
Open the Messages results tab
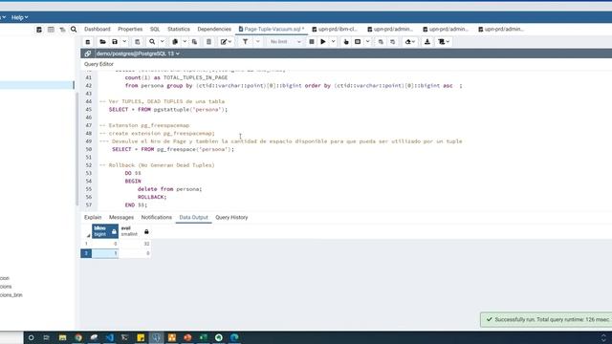pos(121,218)
